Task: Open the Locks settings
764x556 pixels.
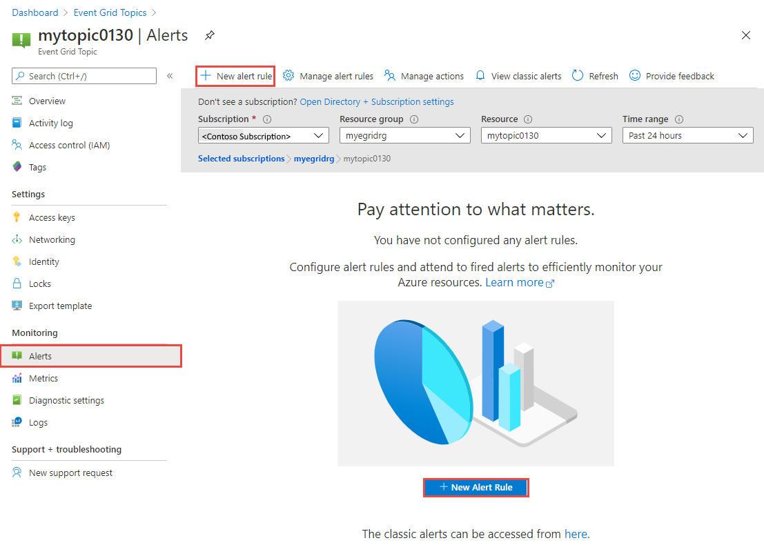Action: [x=38, y=283]
